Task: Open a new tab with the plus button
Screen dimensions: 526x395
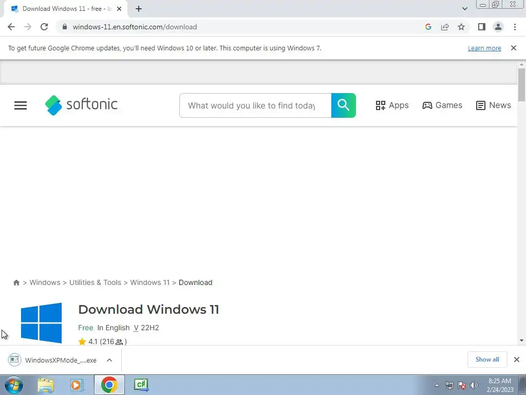Action: [x=139, y=9]
